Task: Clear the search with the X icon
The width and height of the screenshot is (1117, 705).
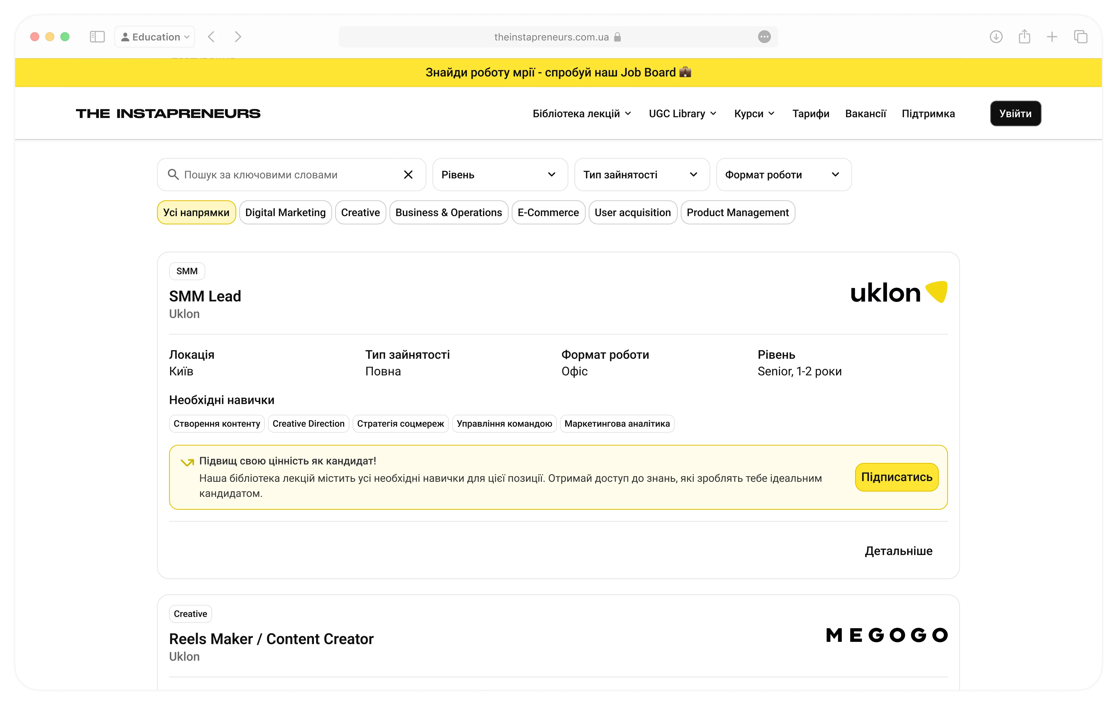Action: coord(408,174)
